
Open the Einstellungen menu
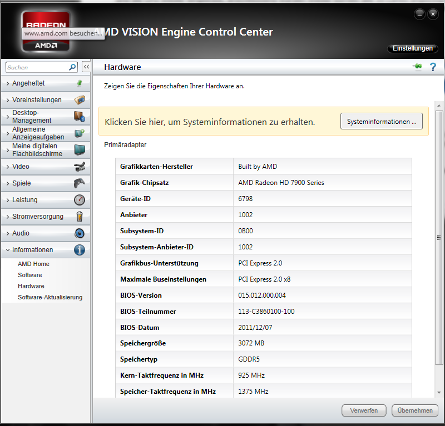[x=412, y=48]
